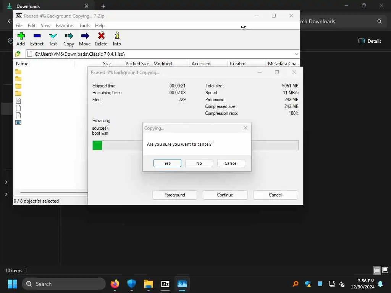This screenshot has height=293, width=391.
Task: Open the highlighted blue taskbar app icon
Action: 182,284
